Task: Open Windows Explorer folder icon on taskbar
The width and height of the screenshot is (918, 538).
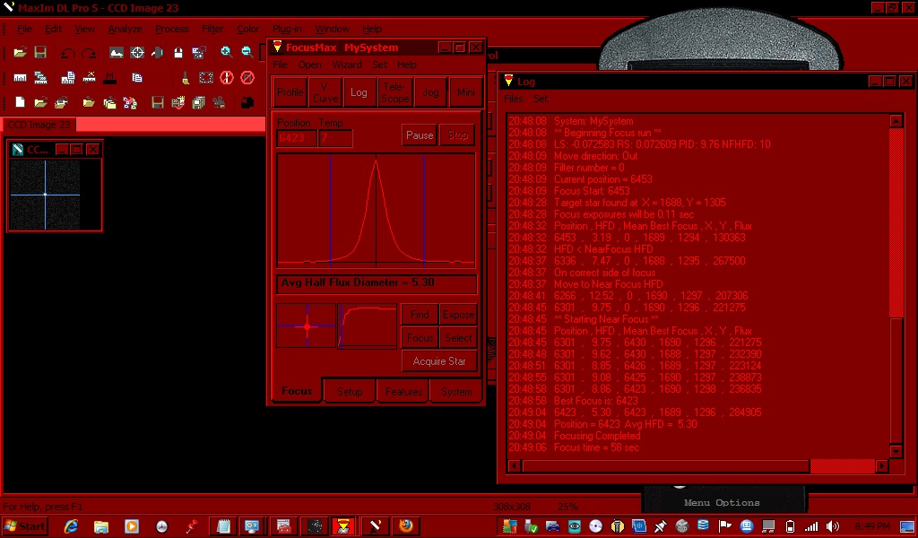Action: point(101,526)
